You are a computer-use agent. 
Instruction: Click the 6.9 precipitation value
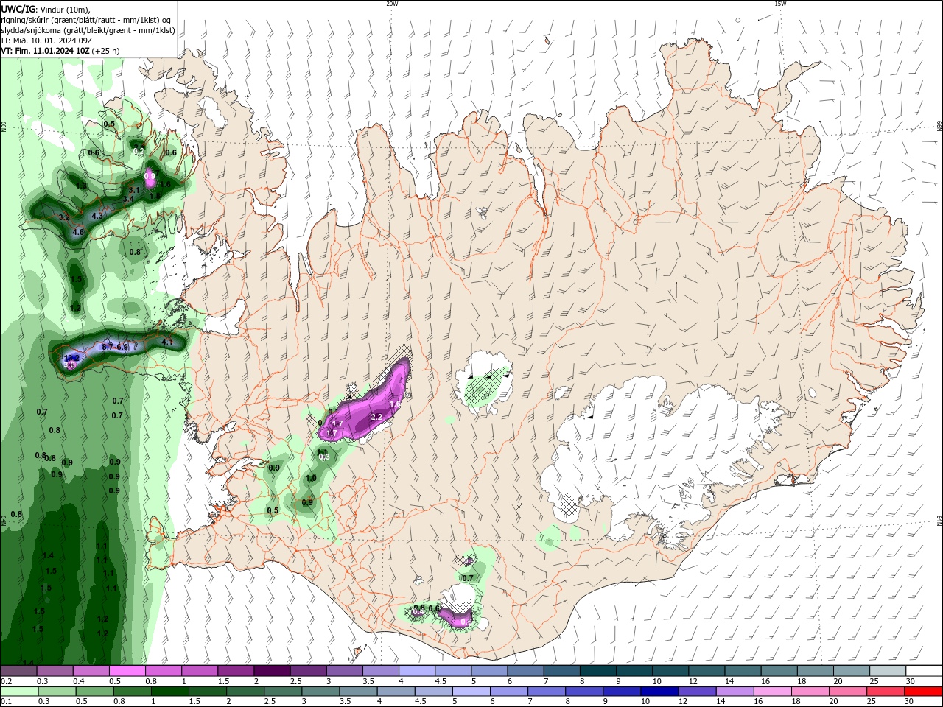coord(122,347)
